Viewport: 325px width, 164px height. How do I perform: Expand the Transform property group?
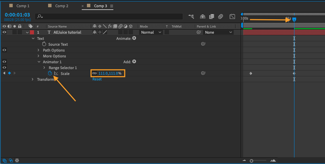(33, 79)
